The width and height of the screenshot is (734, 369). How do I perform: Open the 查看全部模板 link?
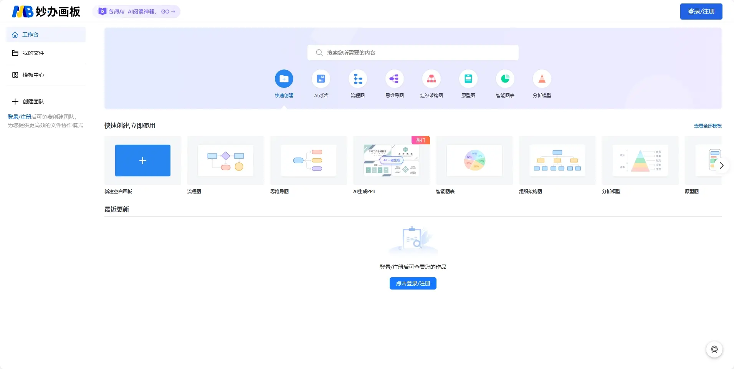coord(708,126)
